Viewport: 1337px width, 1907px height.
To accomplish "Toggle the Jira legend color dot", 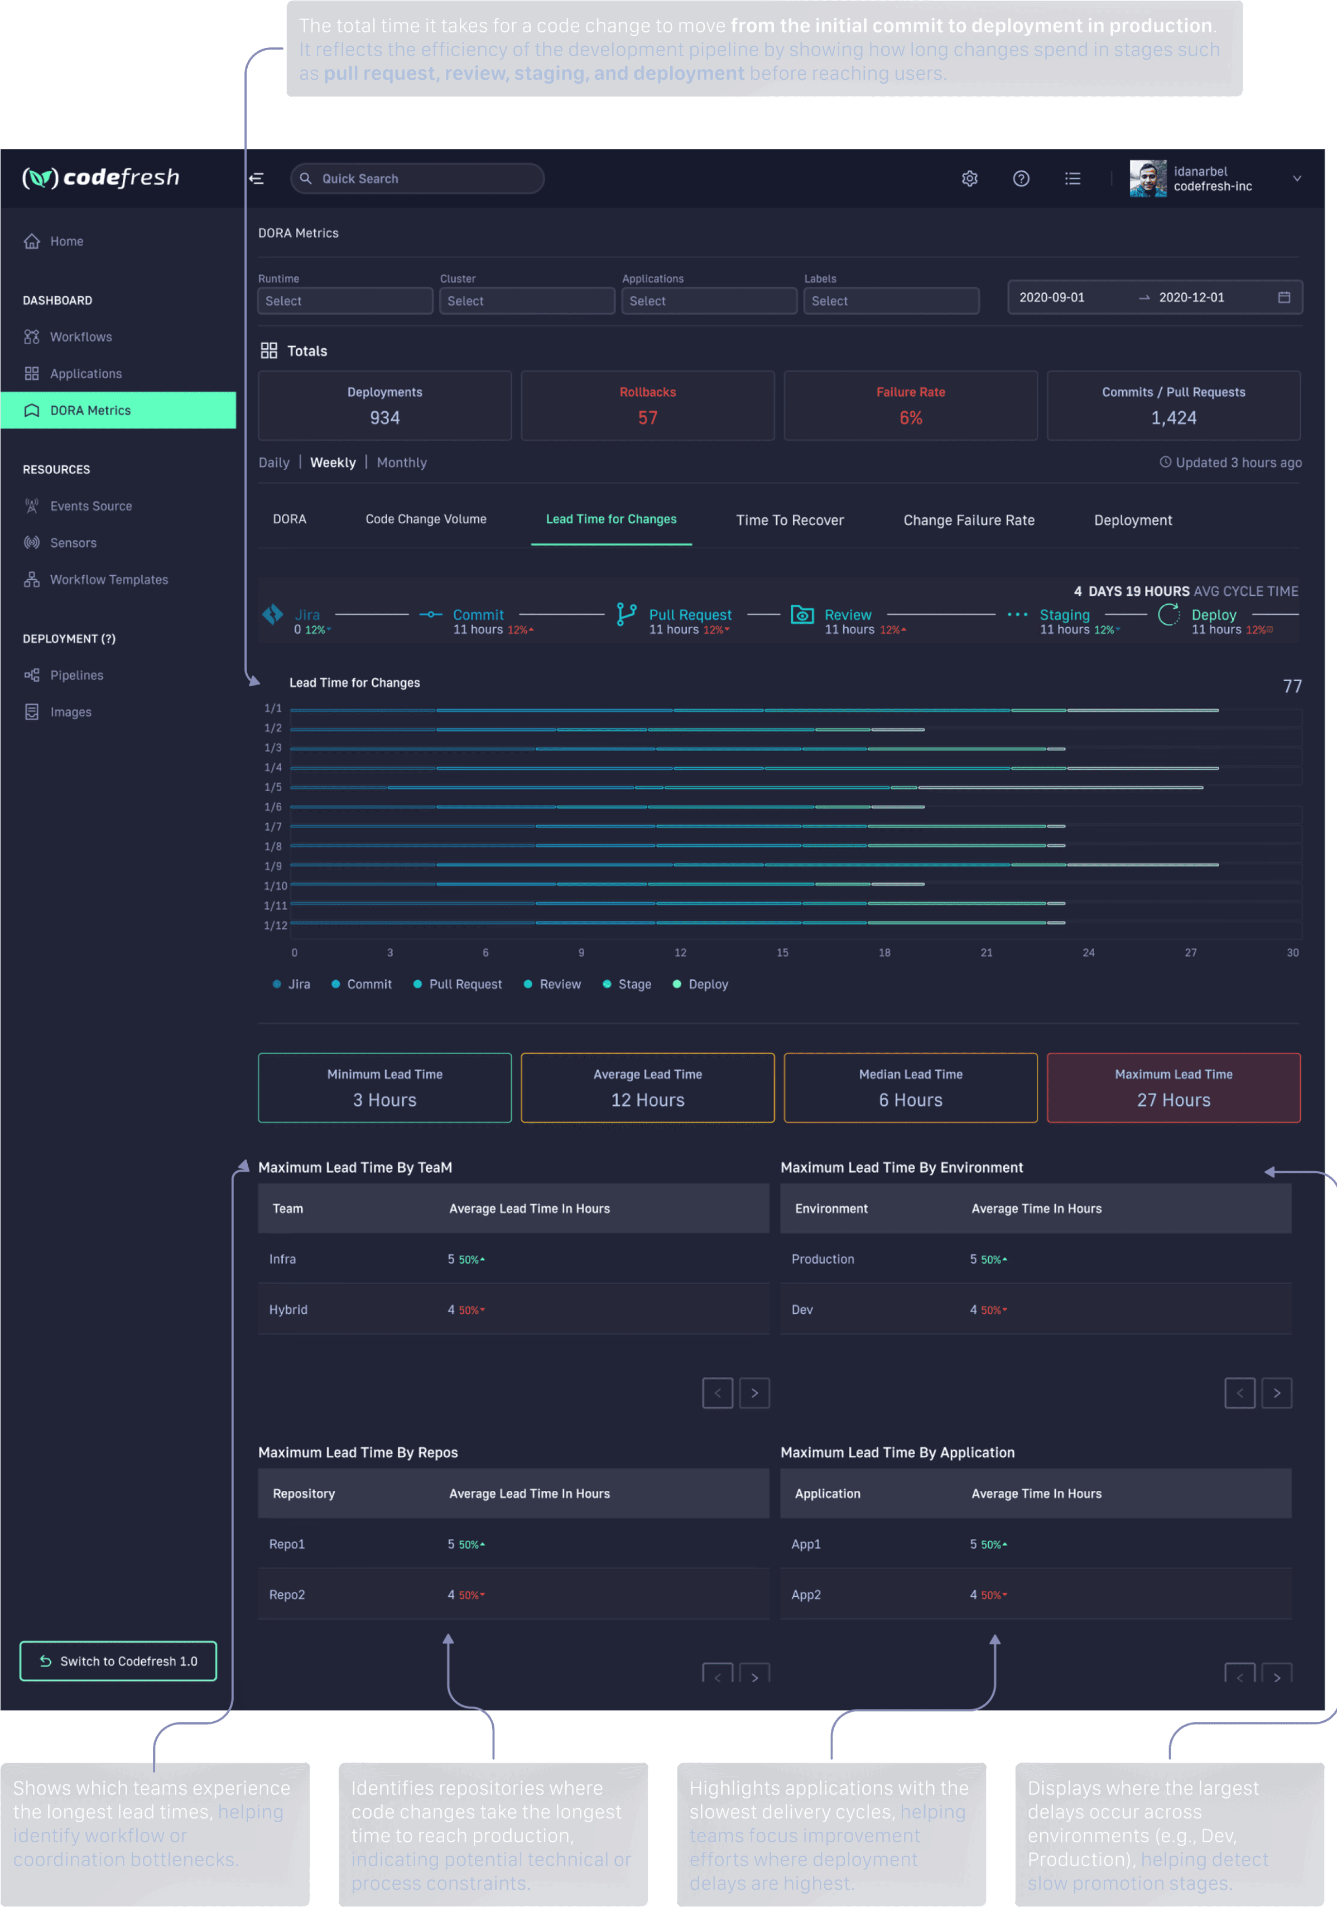I will [x=277, y=984].
